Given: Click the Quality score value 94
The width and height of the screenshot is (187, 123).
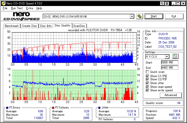Looking at the screenshot, I should point(179,103).
